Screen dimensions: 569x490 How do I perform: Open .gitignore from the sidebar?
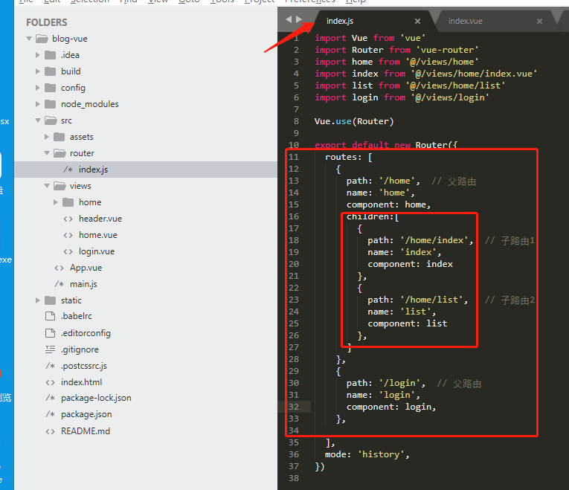coord(80,349)
